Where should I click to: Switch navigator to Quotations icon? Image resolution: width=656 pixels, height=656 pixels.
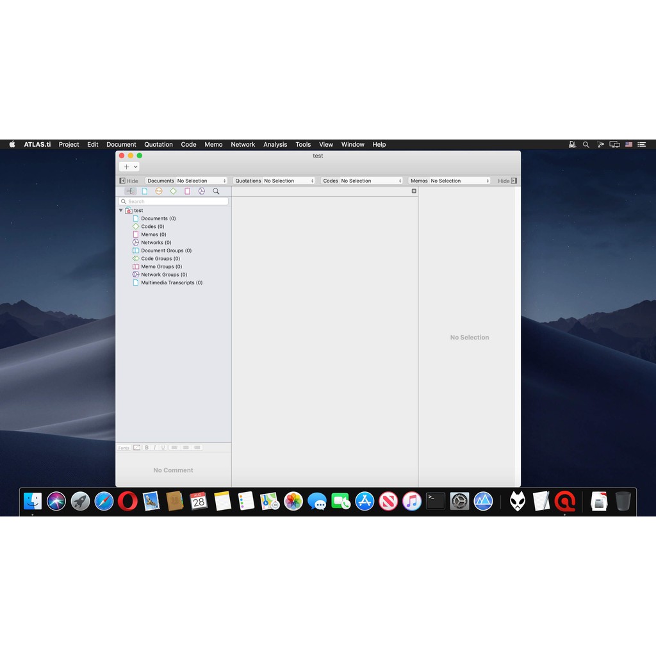click(x=159, y=191)
